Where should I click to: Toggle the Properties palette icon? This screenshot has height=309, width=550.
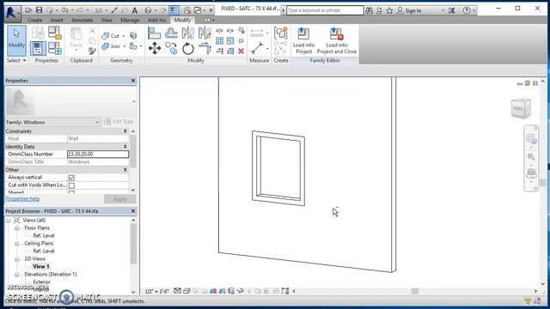(38, 48)
